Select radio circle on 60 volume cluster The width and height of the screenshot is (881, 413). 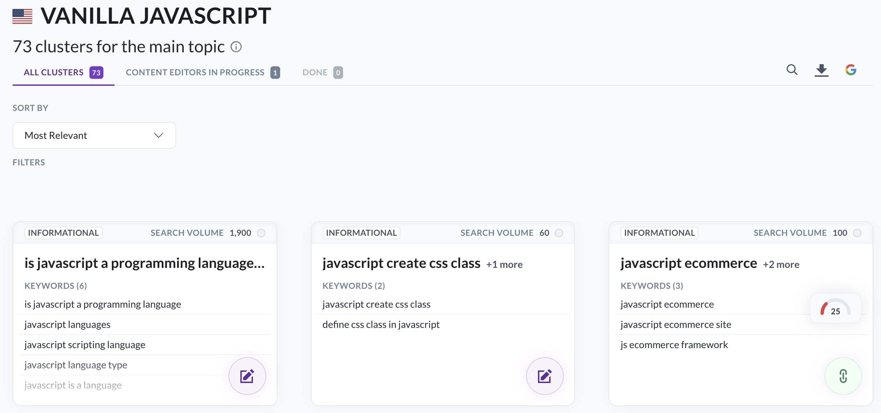click(x=559, y=233)
